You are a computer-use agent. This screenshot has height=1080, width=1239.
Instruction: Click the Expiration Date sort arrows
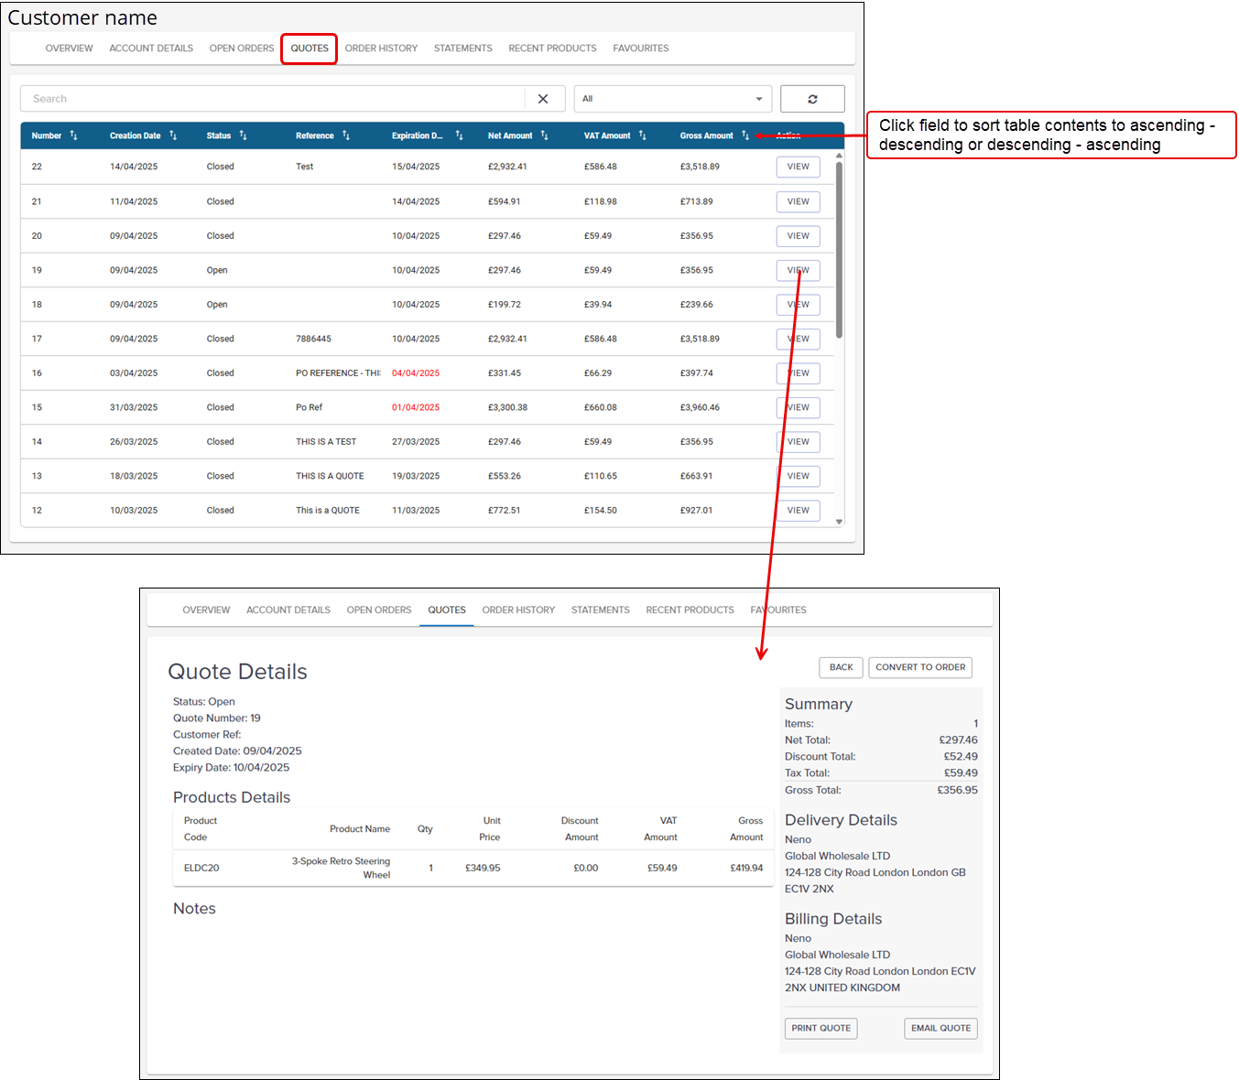pyautogui.click(x=459, y=135)
